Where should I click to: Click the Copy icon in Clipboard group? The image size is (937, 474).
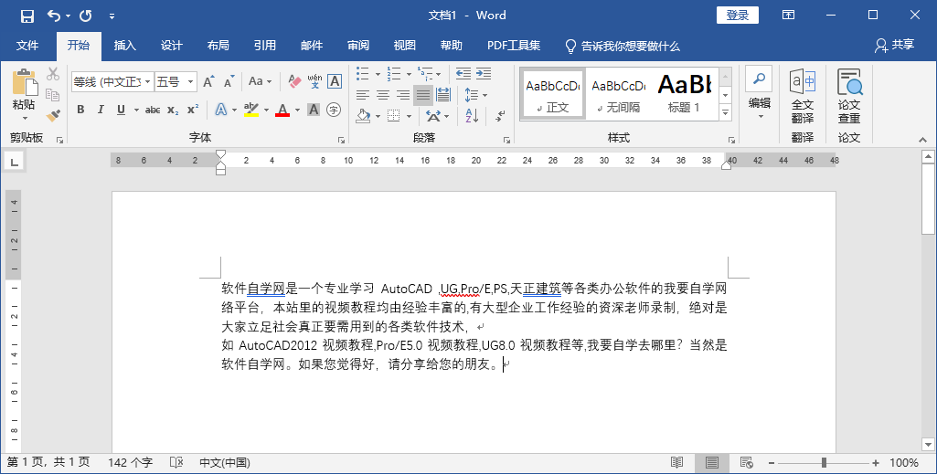[53, 95]
